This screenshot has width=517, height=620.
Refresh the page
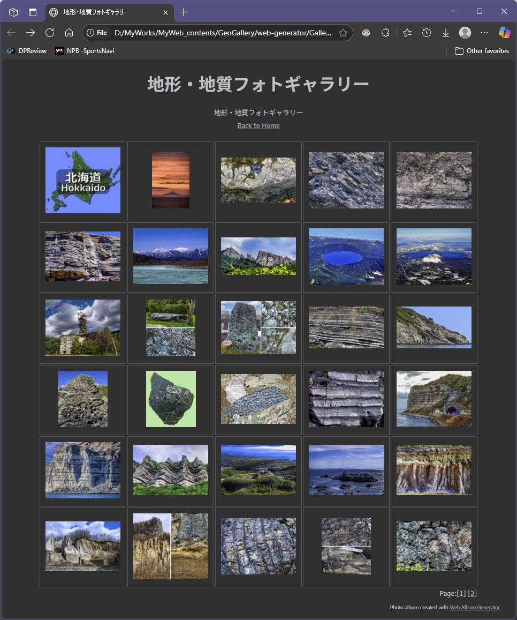coord(50,33)
